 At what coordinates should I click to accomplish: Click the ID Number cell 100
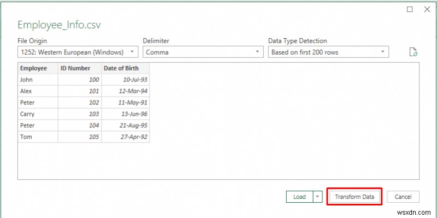point(80,80)
